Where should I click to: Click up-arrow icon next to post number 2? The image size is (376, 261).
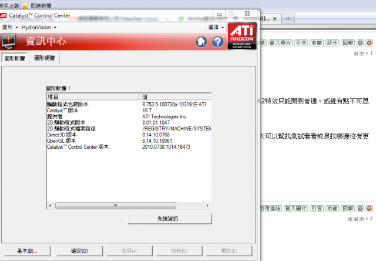[x=350, y=219]
